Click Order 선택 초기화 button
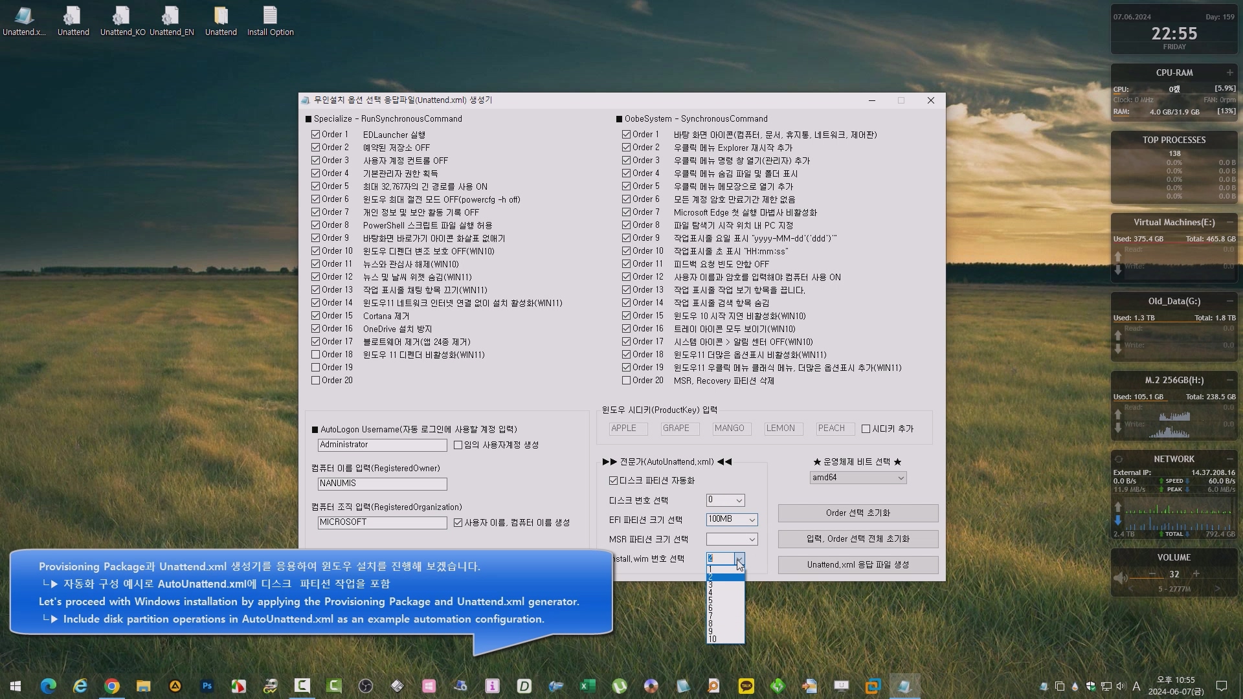The height and width of the screenshot is (699, 1243). coord(858,513)
